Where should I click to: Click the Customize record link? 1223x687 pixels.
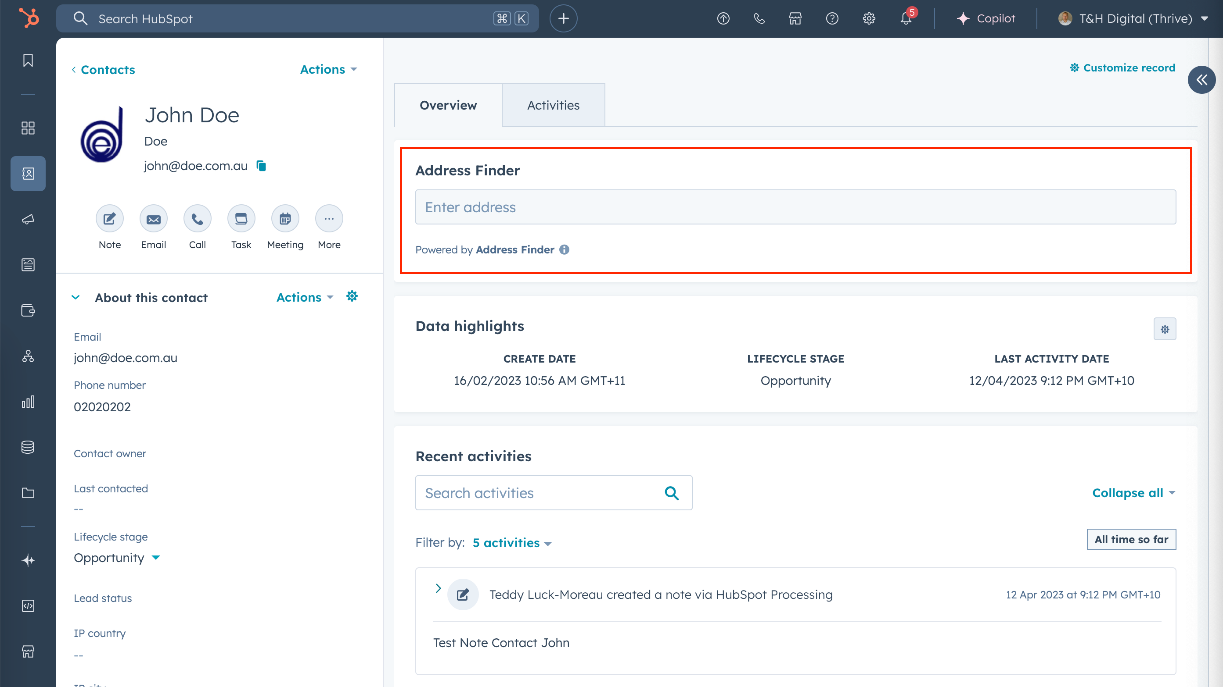(1122, 68)
